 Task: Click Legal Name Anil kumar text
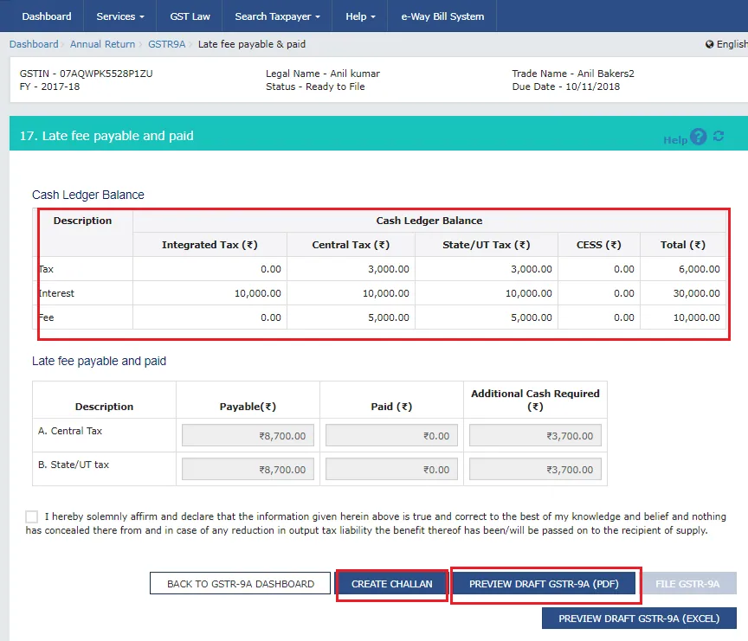[322, 74]
